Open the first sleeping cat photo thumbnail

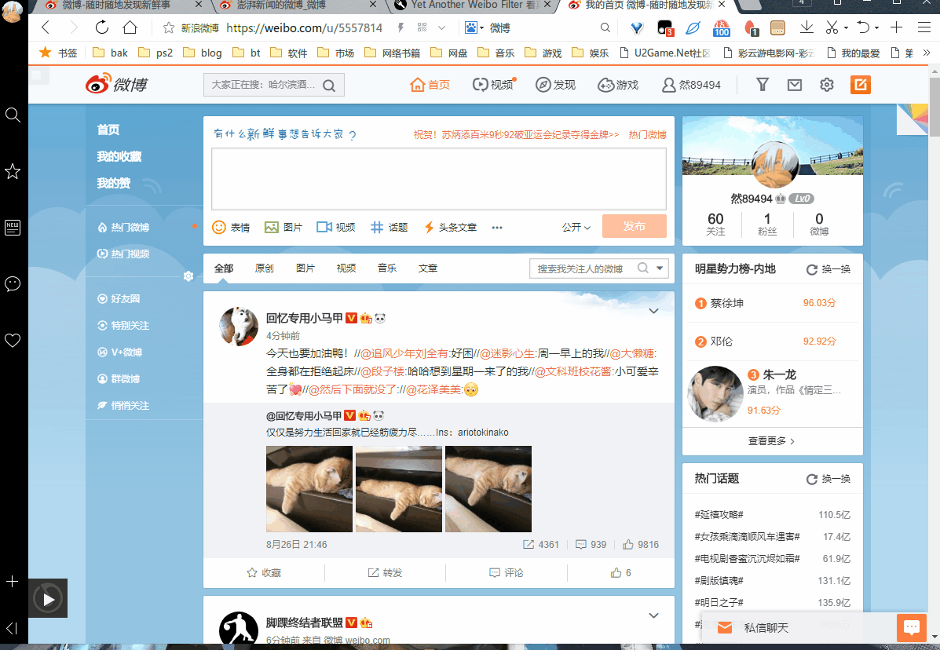(x=309, y=488)
